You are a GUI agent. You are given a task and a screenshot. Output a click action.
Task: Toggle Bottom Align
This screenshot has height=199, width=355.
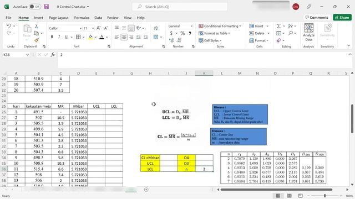(x=131, y=28)
